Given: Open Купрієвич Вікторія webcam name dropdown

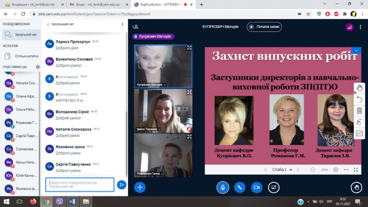Looking at the screenshot, I should (151, 85).
